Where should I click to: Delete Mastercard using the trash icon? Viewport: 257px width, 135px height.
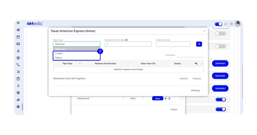pos(169,99)
